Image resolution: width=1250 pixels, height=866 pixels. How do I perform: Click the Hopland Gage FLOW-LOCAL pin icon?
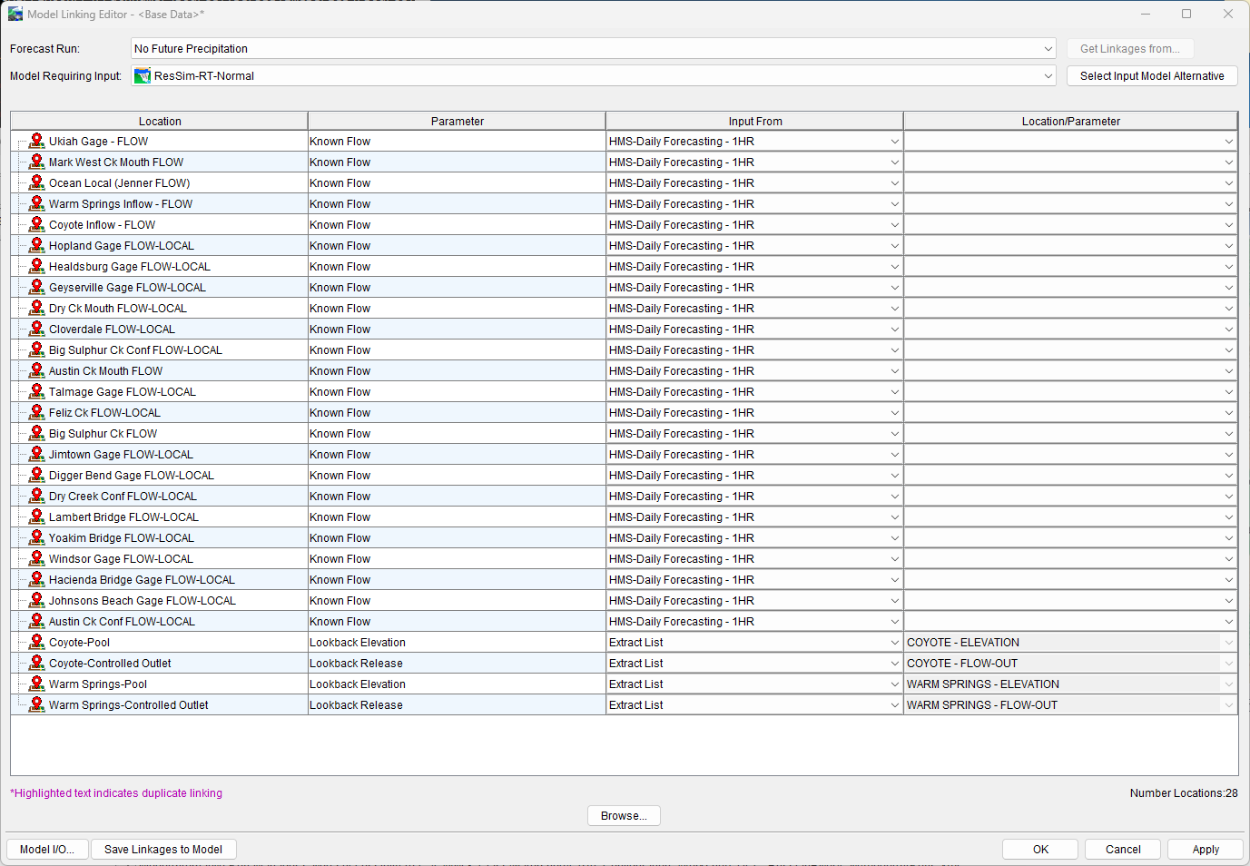coord(36,245)
